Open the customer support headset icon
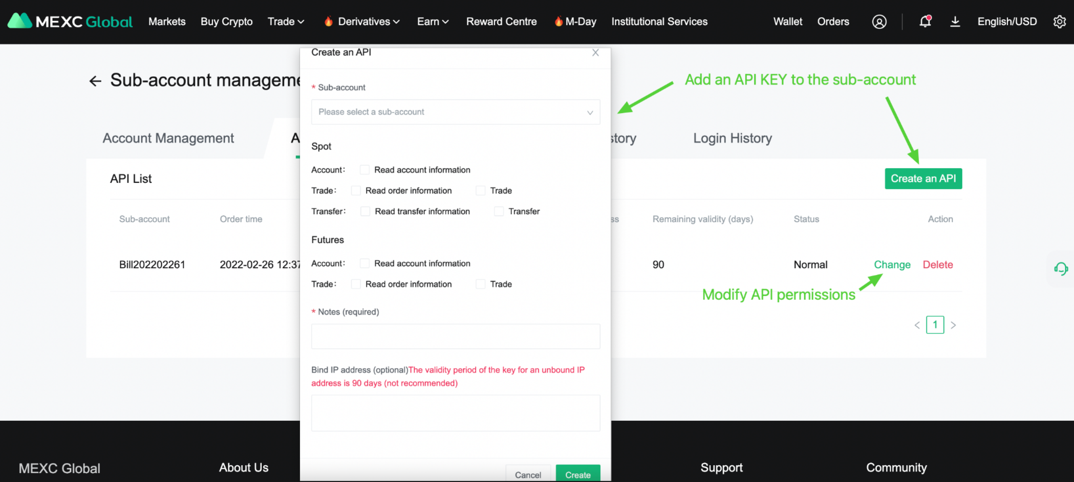1074x482 pixels. click(1061, 269)
